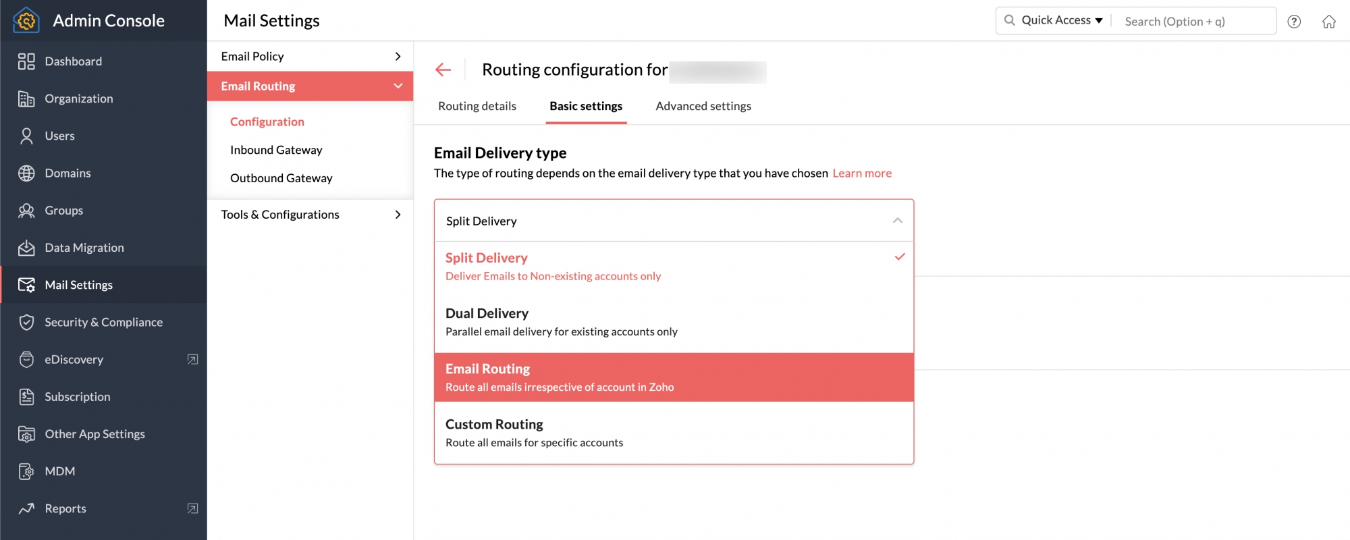Viewport: 1350px width, 540px height.
Task: Click the Dashboard icon in sidebar
Action: tap(26, 61)
